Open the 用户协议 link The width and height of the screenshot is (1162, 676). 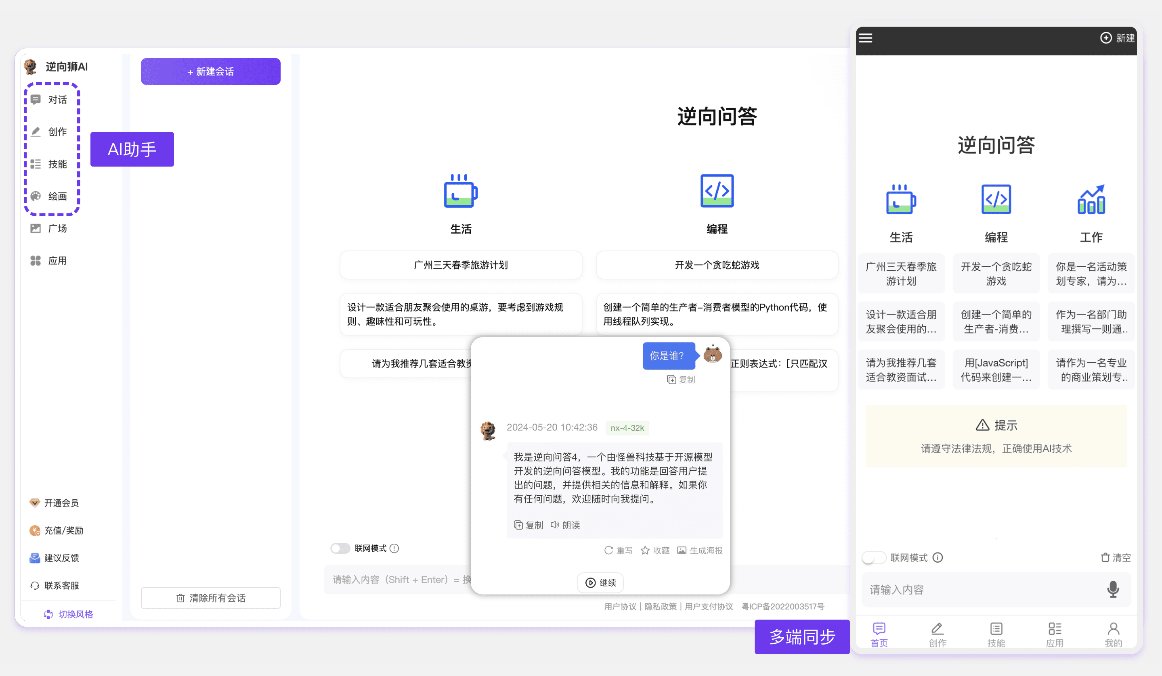point(620,607)
